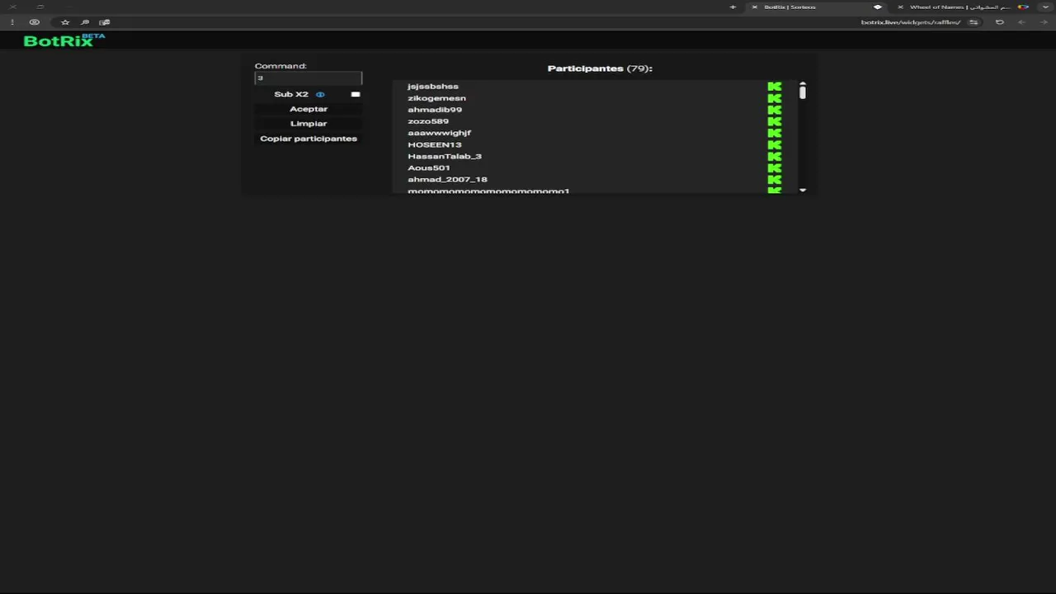Open the tab search dropdown arrow

tap(1046, 7)
